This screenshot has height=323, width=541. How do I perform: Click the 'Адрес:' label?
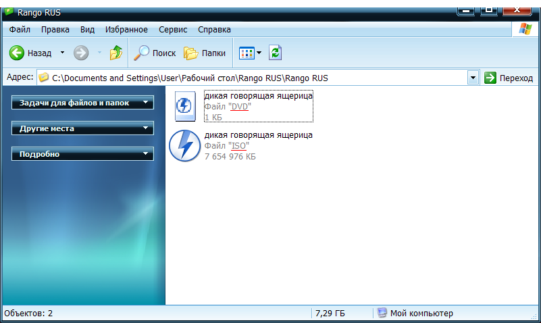pyautogui.click(x=20, y=77)
